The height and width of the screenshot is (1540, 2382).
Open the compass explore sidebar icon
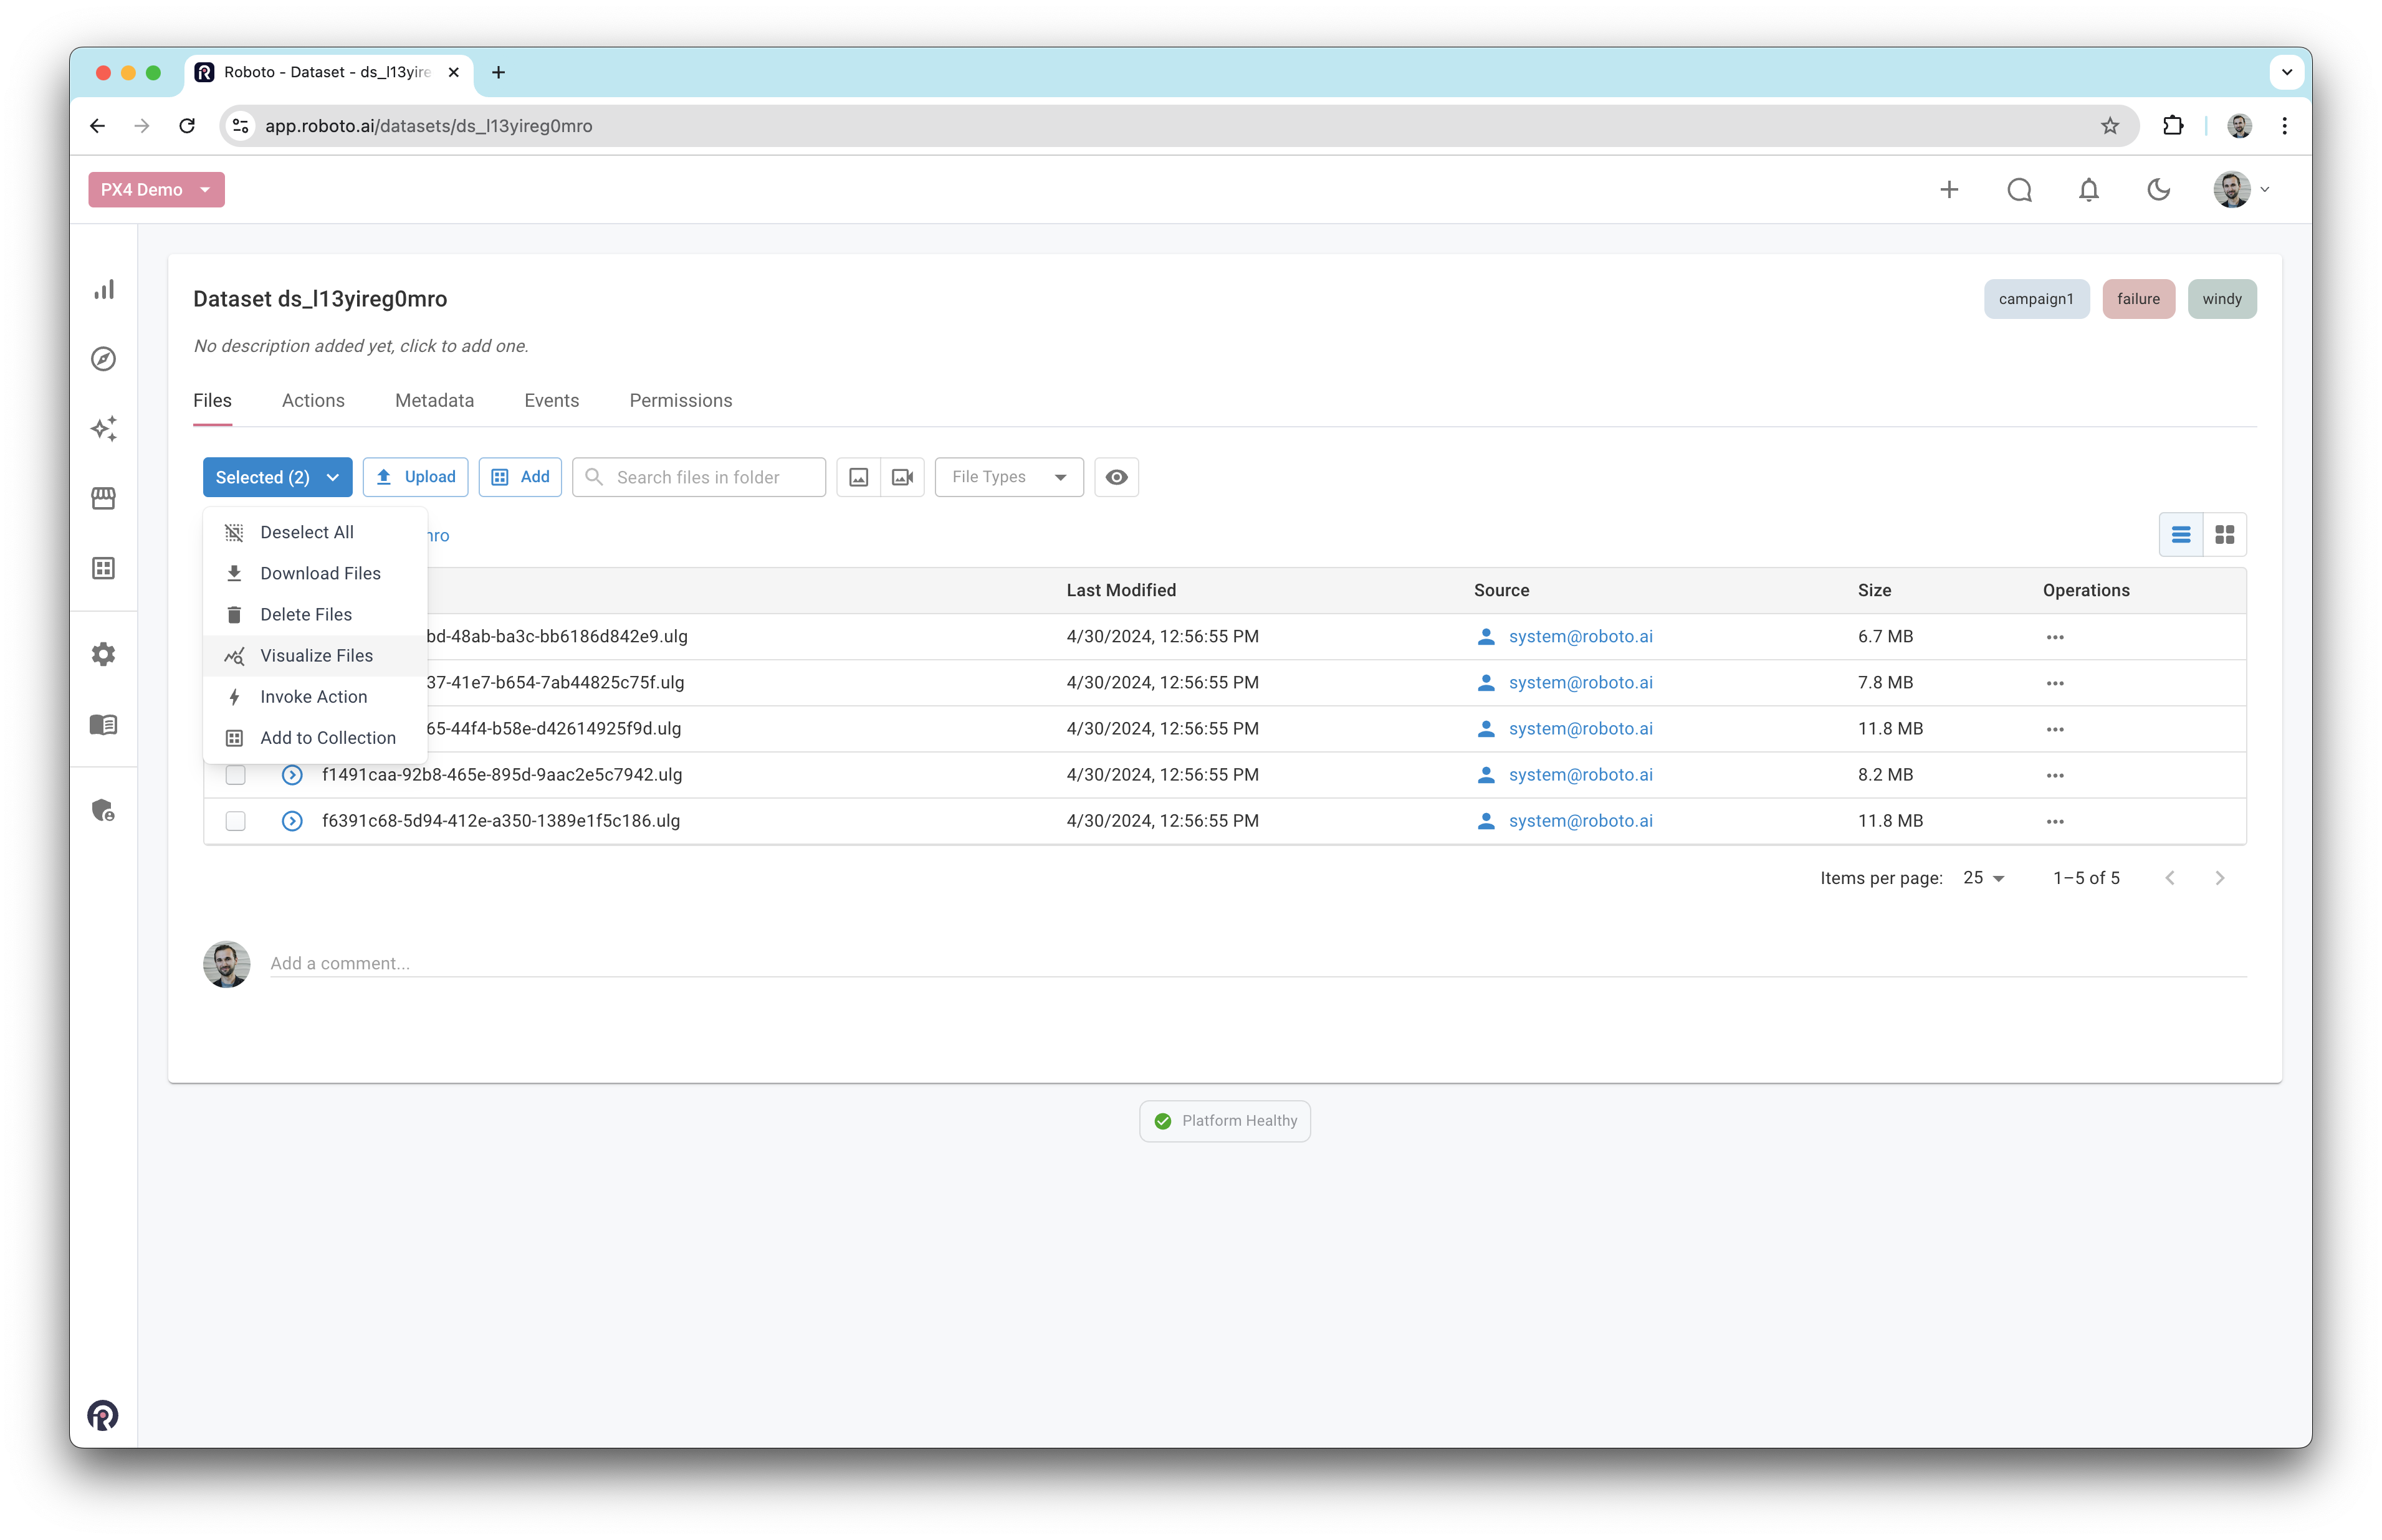click(x=104, y=359)
